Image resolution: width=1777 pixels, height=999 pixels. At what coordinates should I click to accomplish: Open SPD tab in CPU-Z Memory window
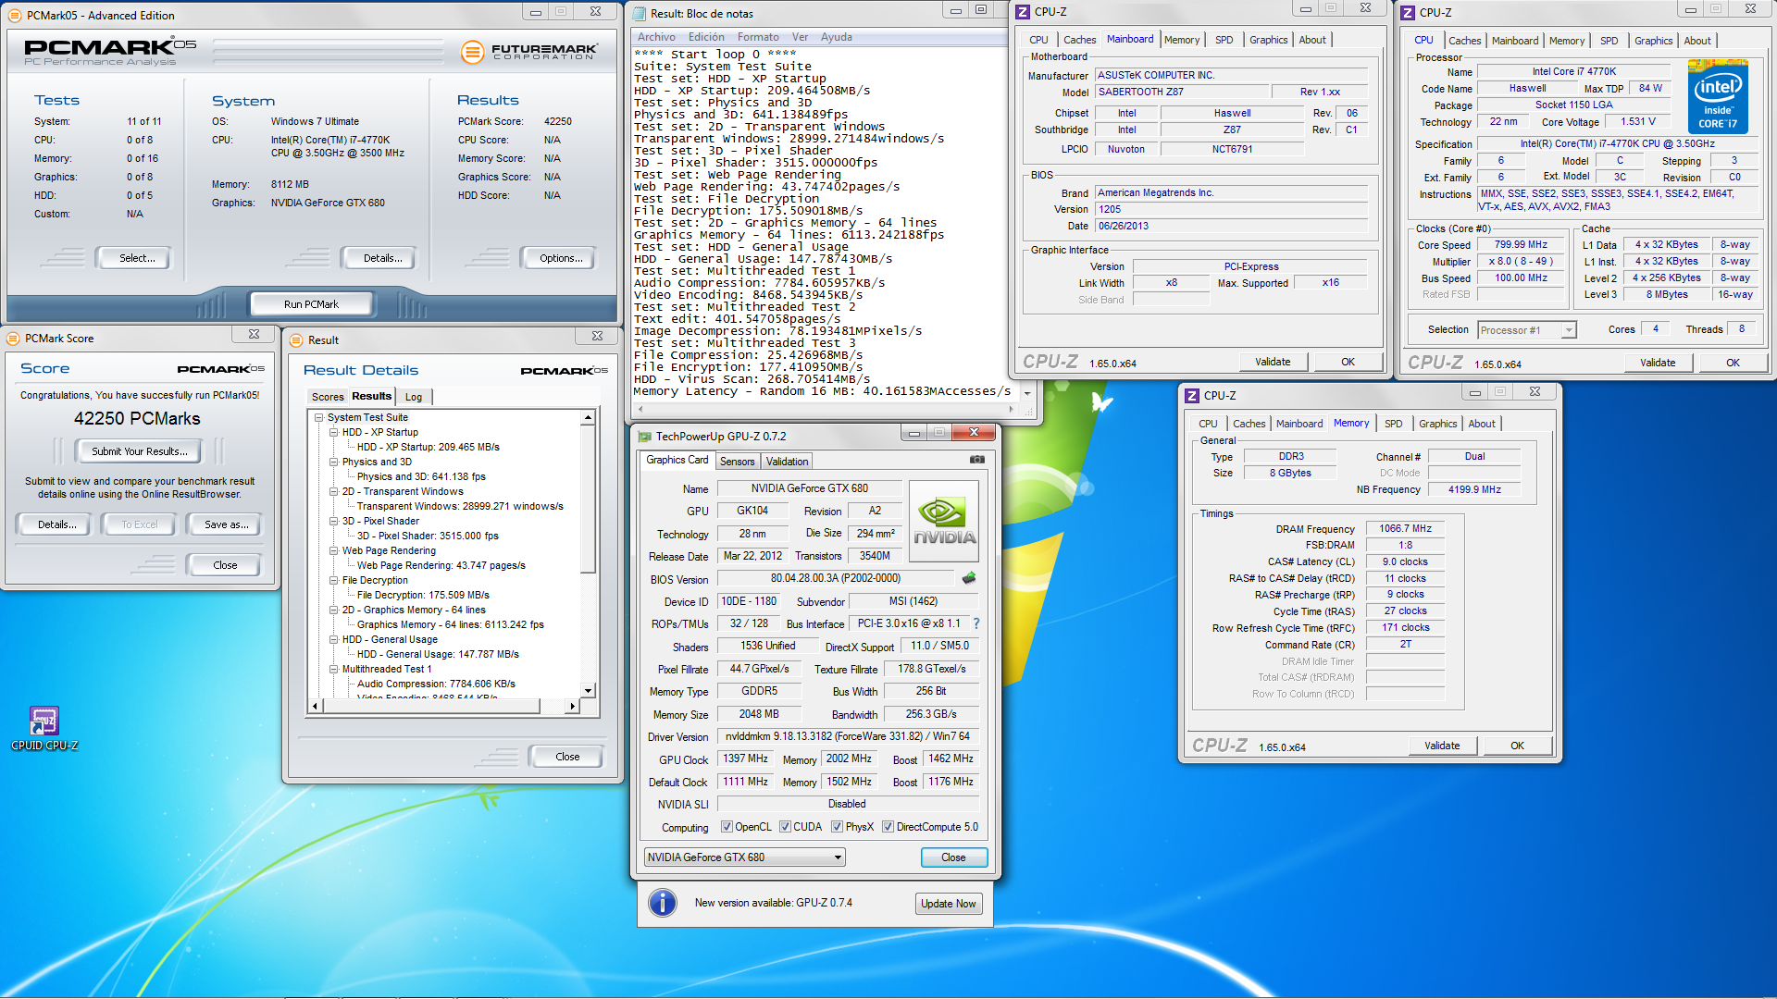click(x=1393, y=424)
